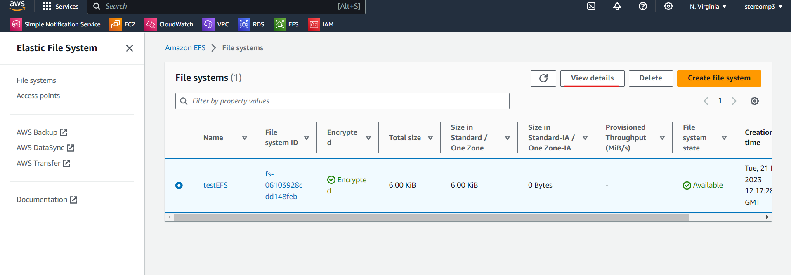
Task: Click File systems breadcrumb text
Action: (243, 48)
